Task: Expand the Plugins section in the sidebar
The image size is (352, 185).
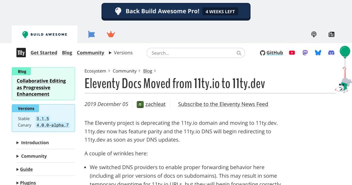Action: pyautogui.click(x=28, y=182)
